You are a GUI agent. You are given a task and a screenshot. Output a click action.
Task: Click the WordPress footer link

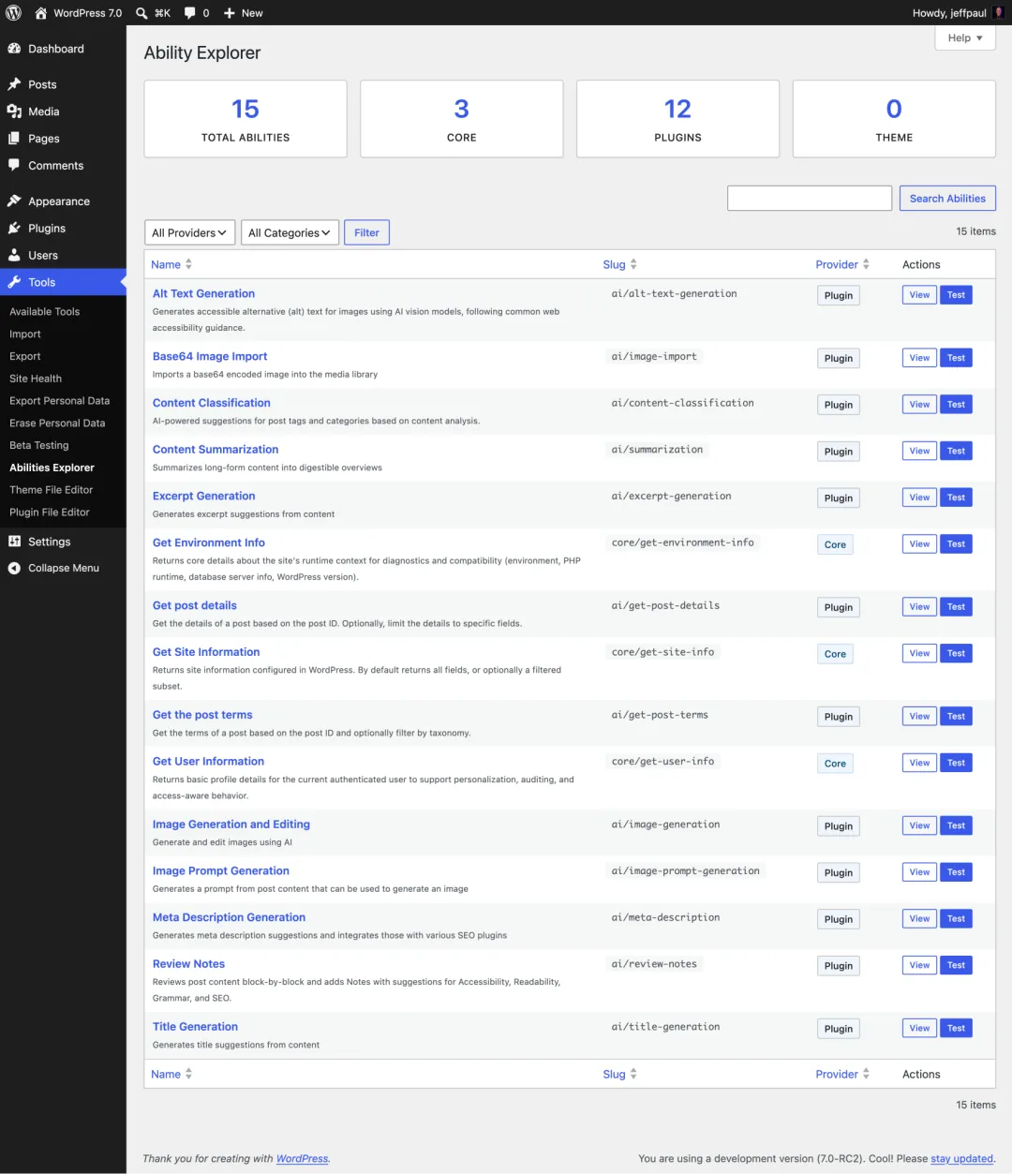pos(303,1159)
